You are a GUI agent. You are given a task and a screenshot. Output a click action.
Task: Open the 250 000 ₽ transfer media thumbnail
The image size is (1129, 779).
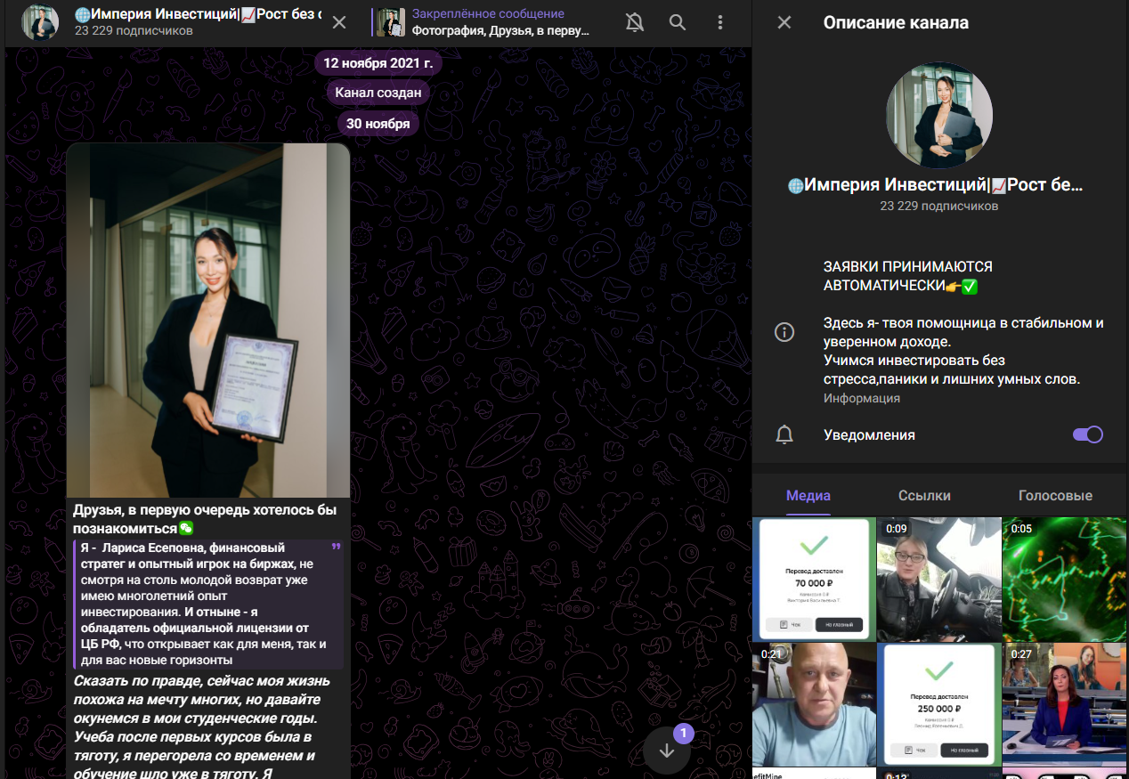938,704
